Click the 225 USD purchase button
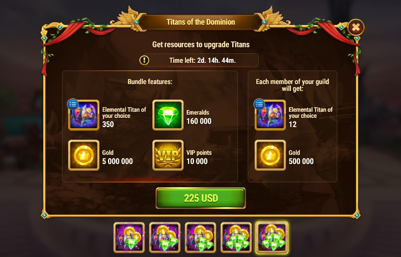Viewport: 401px width, 257px height. pos(201,198)
